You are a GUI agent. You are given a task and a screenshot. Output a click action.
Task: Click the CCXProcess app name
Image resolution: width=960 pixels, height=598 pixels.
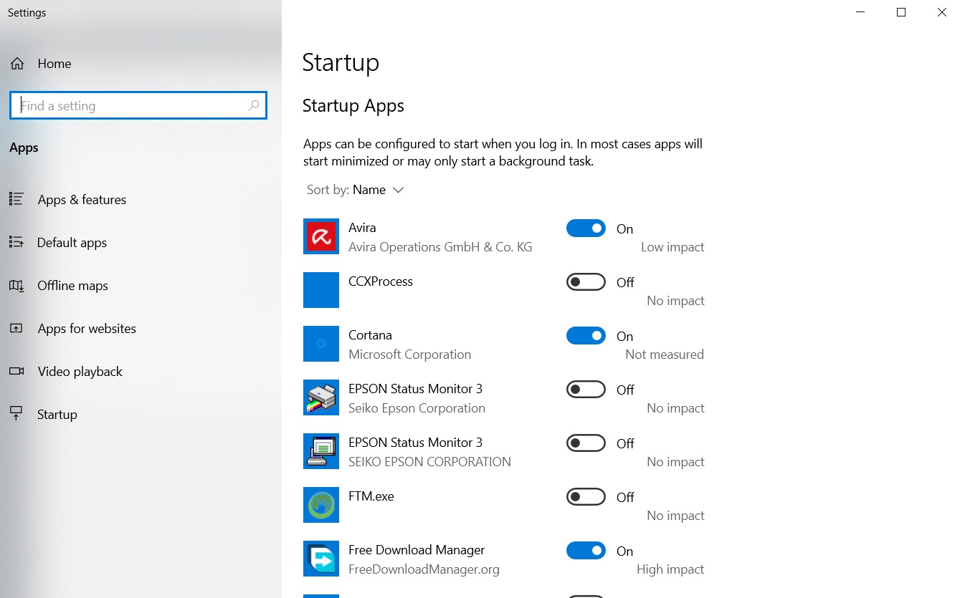click(381, 281)
